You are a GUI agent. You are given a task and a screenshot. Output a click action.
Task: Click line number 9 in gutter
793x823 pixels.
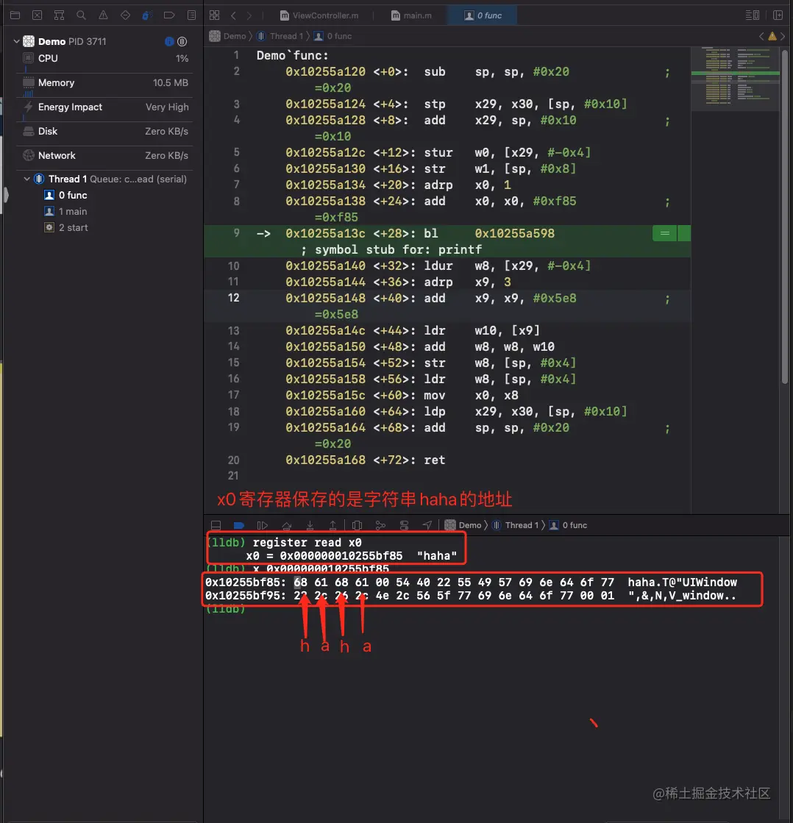pos(237,233)
